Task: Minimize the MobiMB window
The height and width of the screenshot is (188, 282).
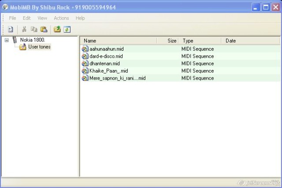Action: pyautogui.click(x=256, y=7)
